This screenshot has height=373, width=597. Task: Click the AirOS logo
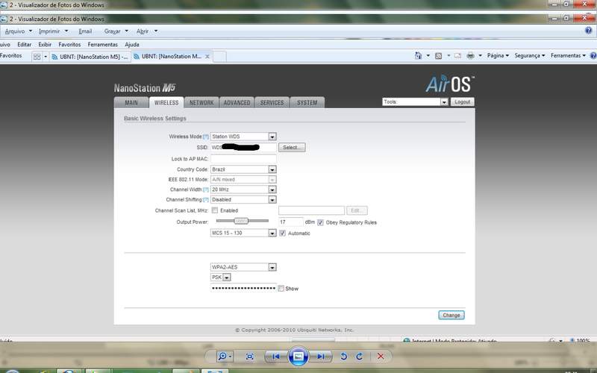coord(450,84)
